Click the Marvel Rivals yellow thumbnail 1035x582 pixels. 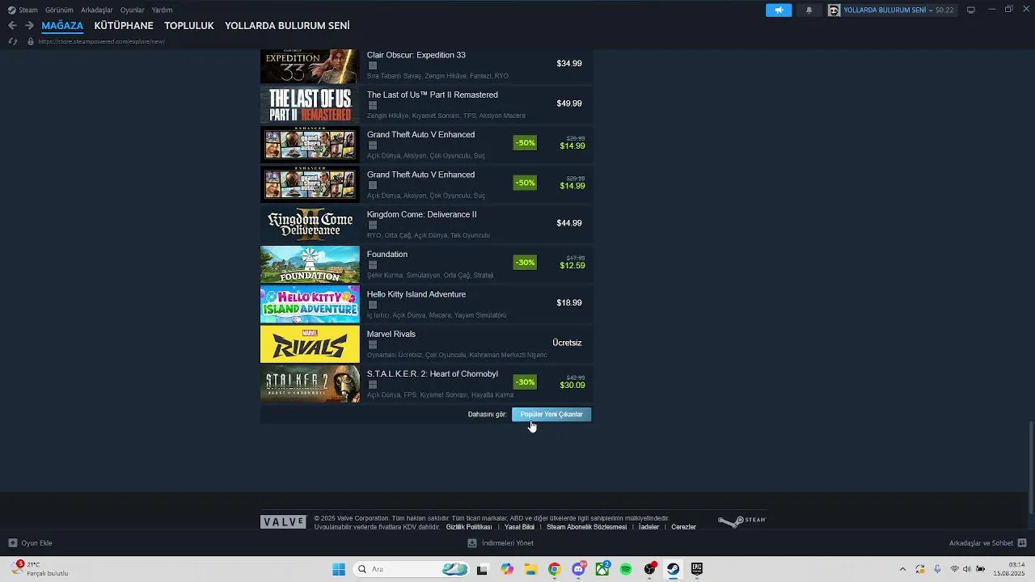(310, 344)
